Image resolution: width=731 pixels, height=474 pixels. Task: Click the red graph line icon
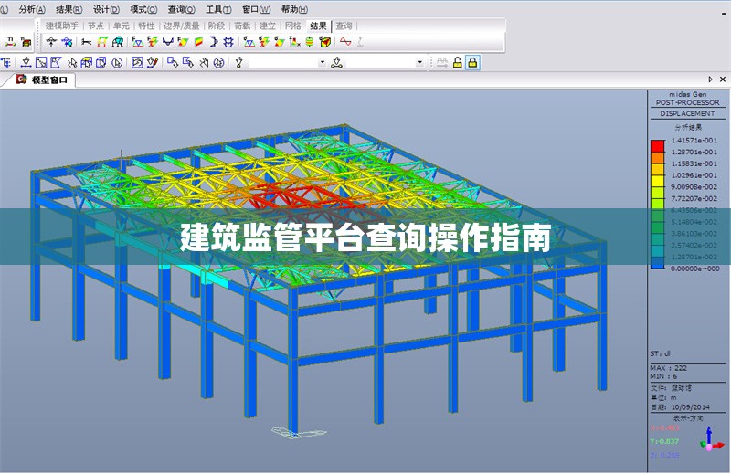[x=345, y=42]
